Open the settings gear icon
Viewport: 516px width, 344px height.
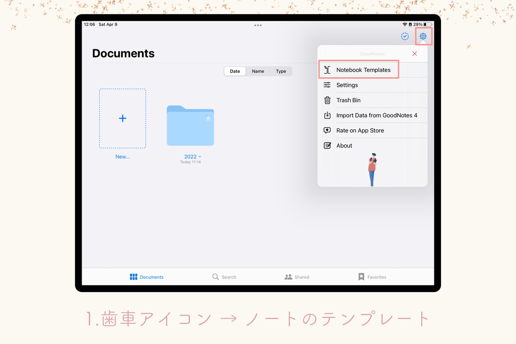423,36
